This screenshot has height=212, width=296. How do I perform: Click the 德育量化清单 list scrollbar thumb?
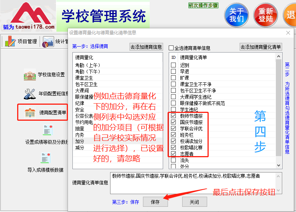pyautogui.click(x=278, y=107)
